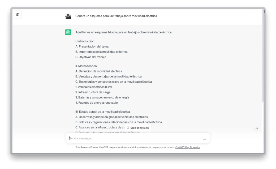
Task: Click the green ChatGPT logo icon
Action: point(68,32)
